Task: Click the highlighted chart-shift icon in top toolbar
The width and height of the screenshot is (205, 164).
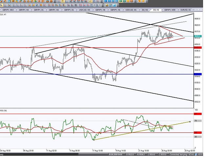Action: 90,1
